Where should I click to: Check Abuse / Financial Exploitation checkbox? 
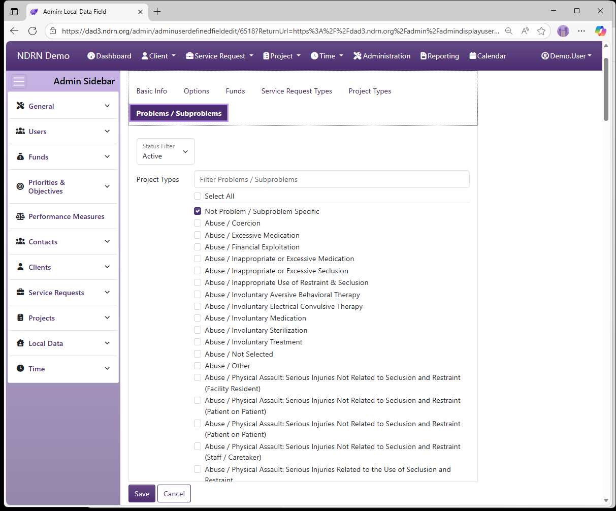[x=198, y=247]
